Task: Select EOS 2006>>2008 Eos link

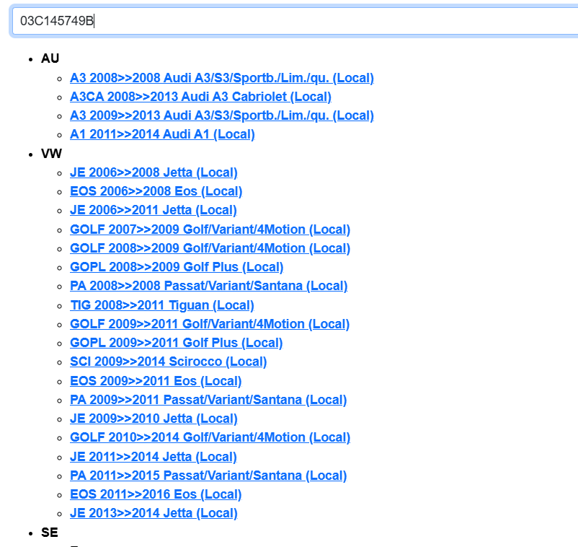Action: pyautogui.click(x=156, y=191)
